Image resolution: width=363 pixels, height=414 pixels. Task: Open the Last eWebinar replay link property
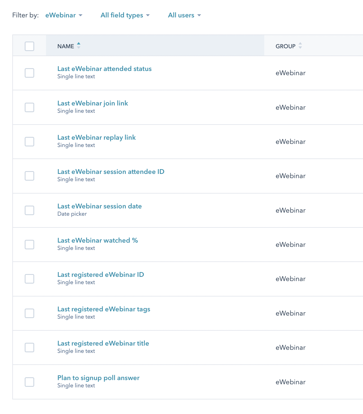97,137
